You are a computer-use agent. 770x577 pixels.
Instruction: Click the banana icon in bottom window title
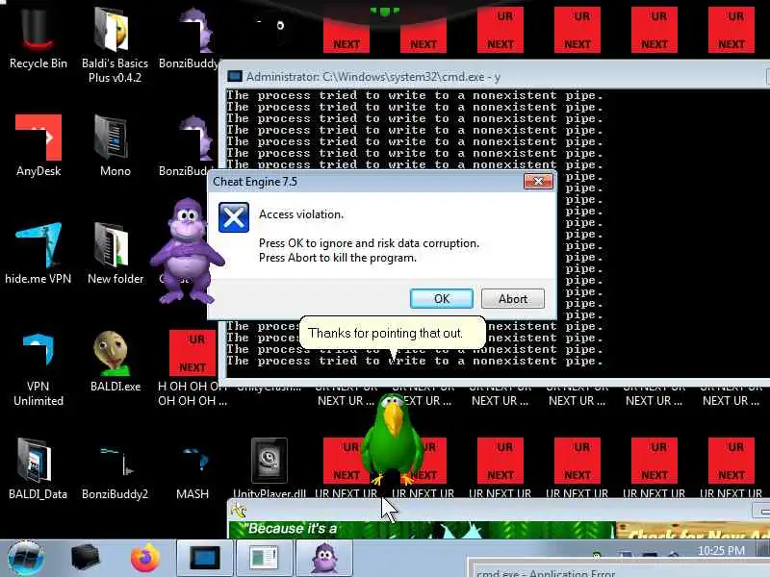(x=239, y=511)
